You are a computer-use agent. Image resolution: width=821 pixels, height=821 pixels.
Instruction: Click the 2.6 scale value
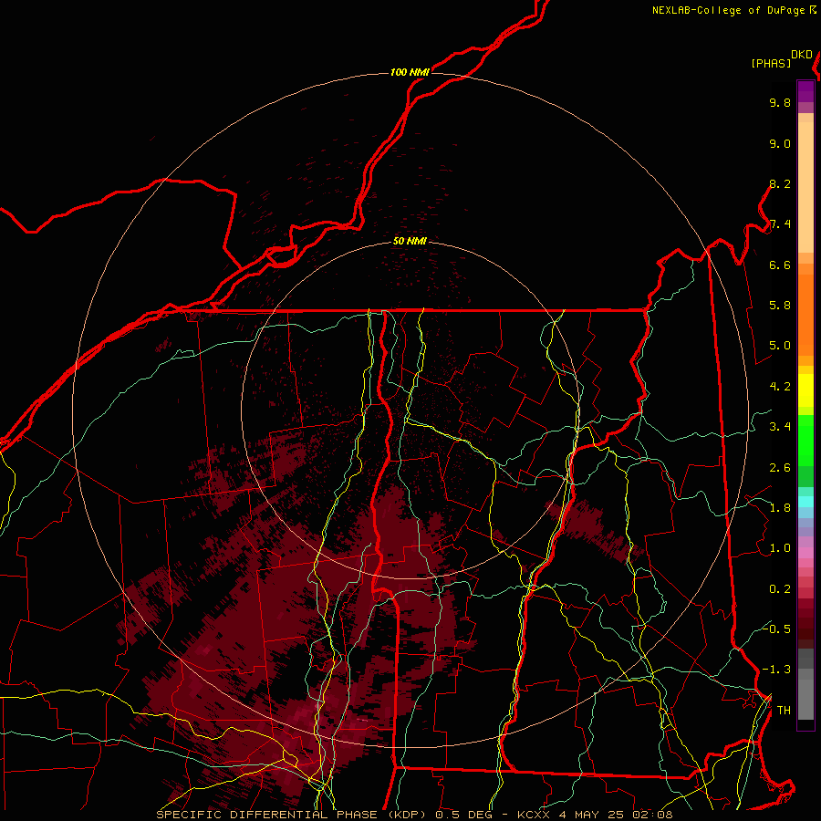(780, 468)
